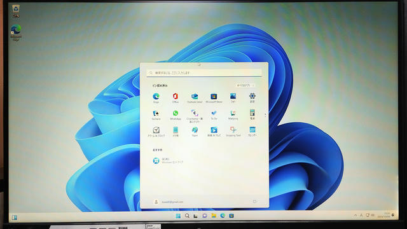
Task: Open the Solitaire game tile
Action: click(156, 114)
